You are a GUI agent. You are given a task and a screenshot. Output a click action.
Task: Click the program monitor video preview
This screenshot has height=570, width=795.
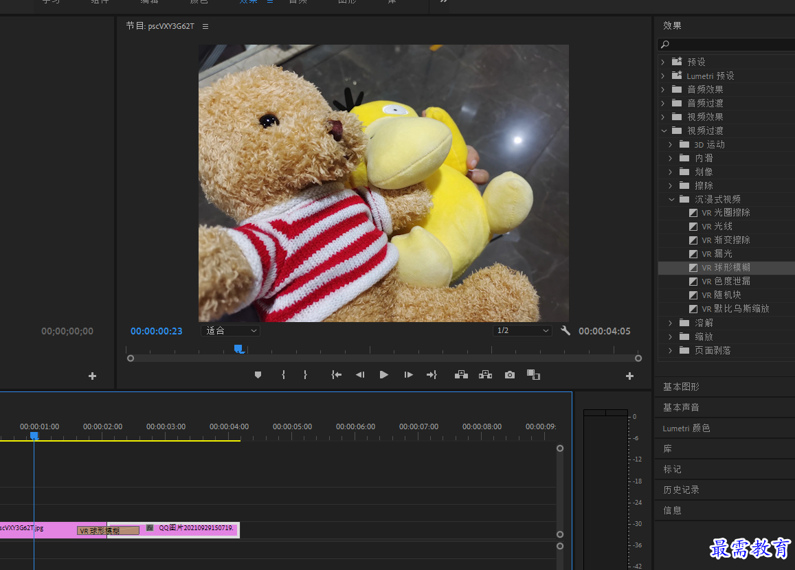(383, 183)
